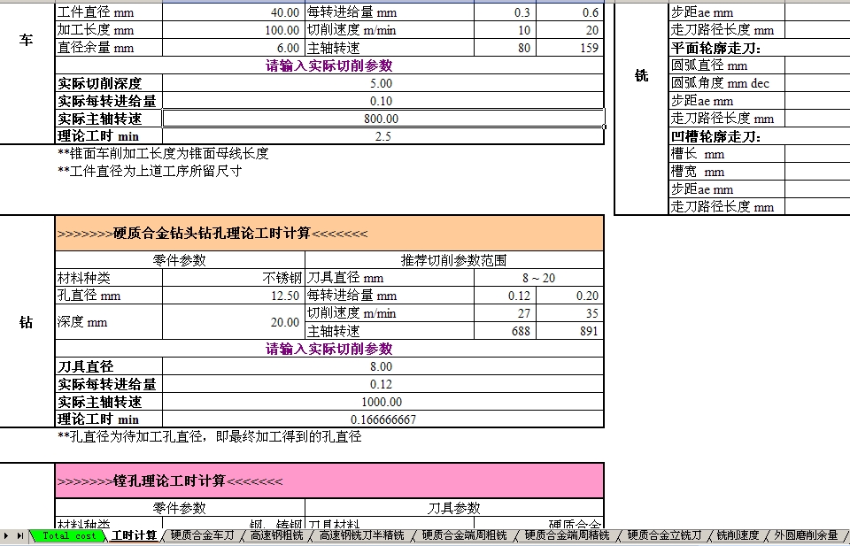Screen dimensions: 850x546
Task: Click the 凹槽轮廓走刀: heading
Action: (715, 136)
